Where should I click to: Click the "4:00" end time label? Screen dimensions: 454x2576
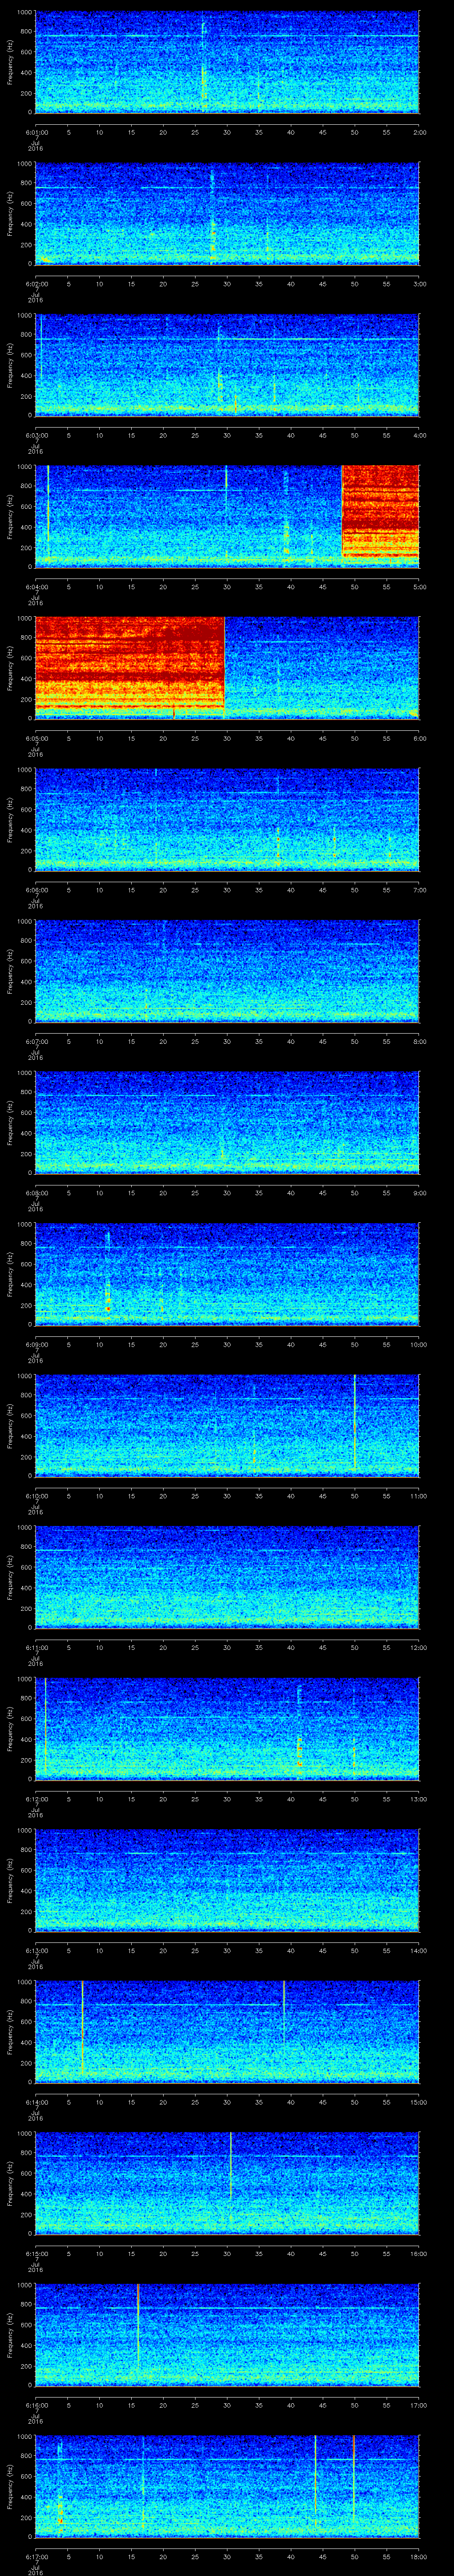(x=419, y=435)
